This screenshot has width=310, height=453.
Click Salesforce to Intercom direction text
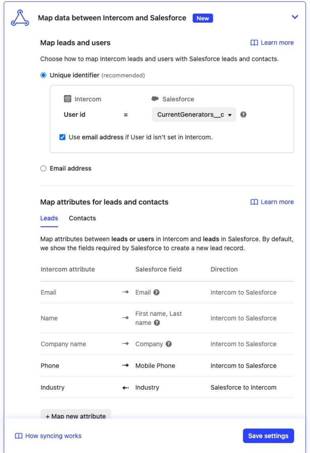243,387
